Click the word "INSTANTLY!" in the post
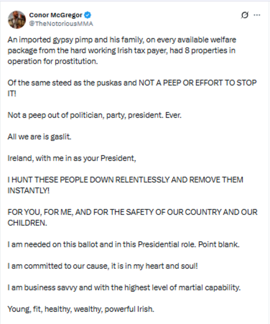 coord(27,190)
